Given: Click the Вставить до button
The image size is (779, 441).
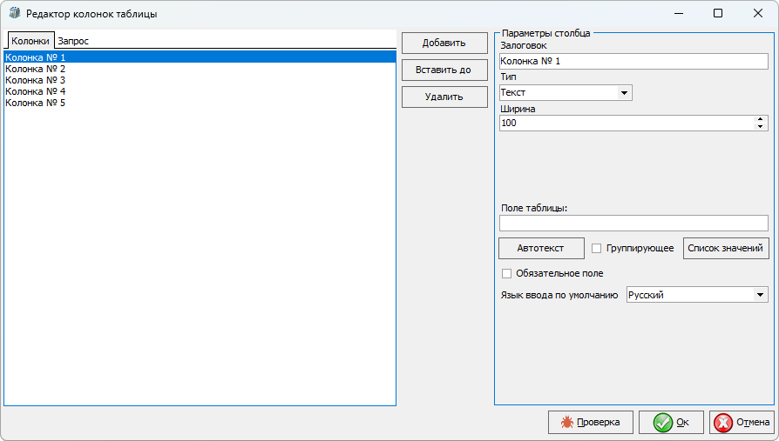Looking at the screenshot, I should click(x=444, y=70).
